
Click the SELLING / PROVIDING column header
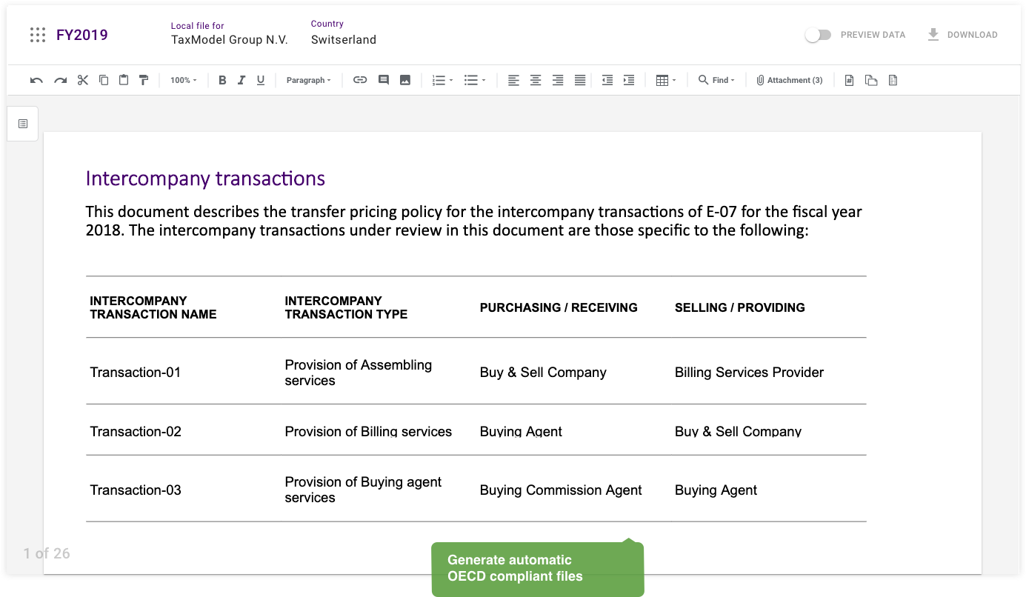[739, 307]
